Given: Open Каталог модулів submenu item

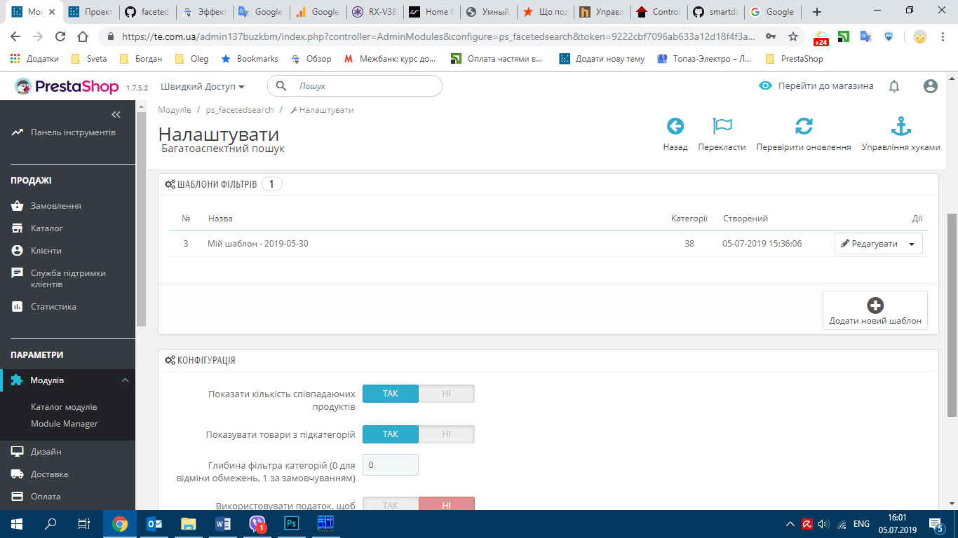Looking at the screenshot, I should pyautogui.click(x=64, y=407).
